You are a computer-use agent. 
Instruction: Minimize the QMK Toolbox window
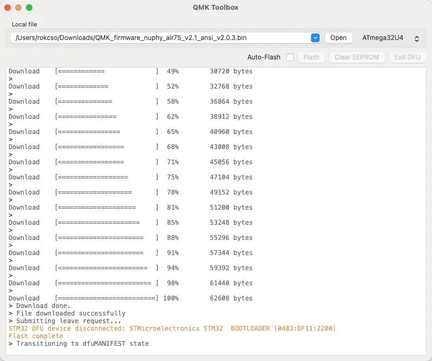click(18, 8)
